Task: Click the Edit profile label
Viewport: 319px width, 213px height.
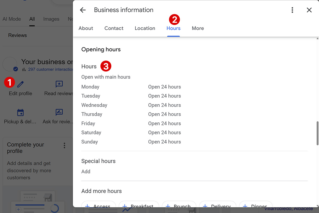Action: [21, 94]
